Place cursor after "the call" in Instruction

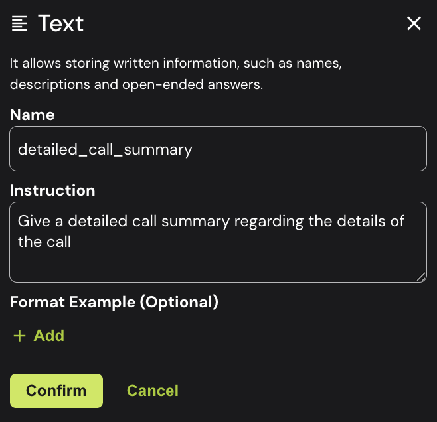click(72, 242)
